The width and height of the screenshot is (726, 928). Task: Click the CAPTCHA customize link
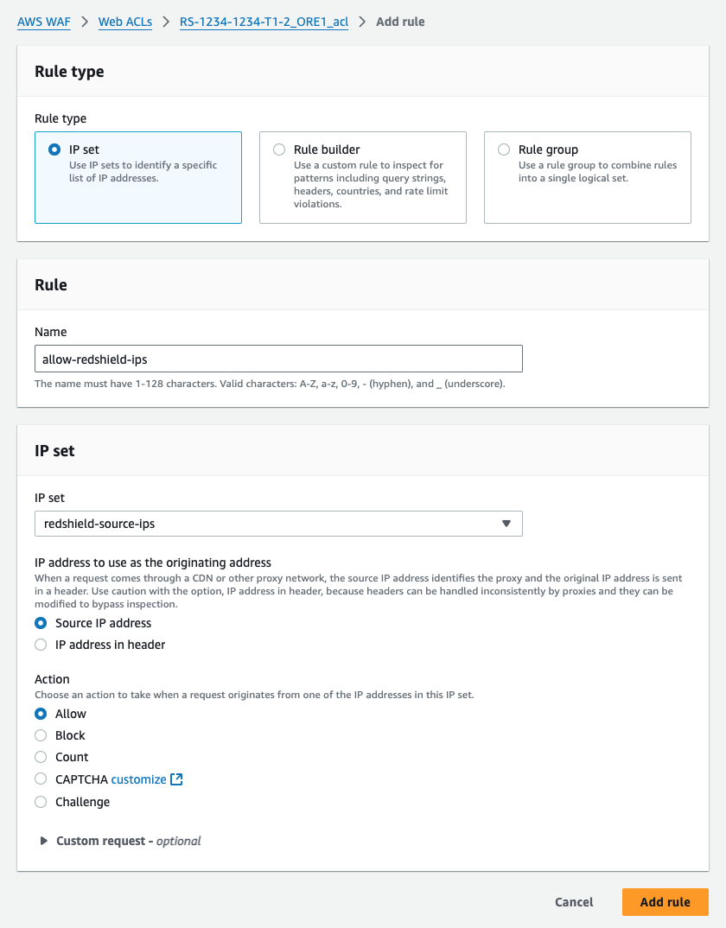pyautogui.click(x=138, y=779)
